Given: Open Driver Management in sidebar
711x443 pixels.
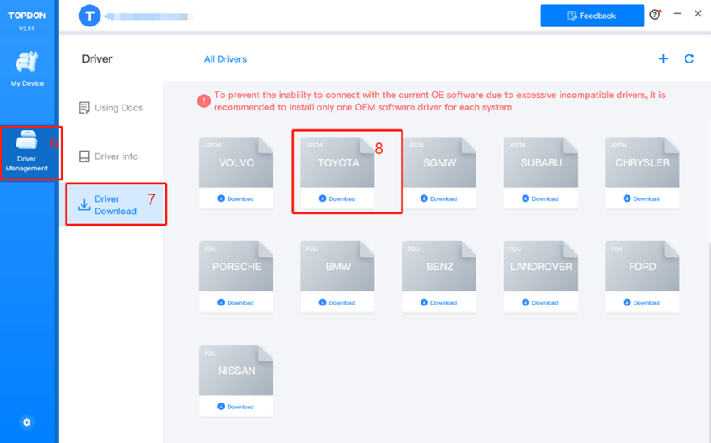Looking at the screenshot, I should tap(27, 152).
